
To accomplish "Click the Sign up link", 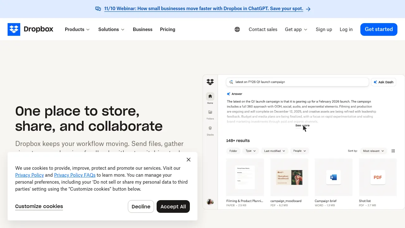I will click(x=324, y=29).
